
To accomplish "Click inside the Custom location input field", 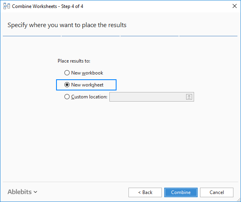I will [147, 97].
